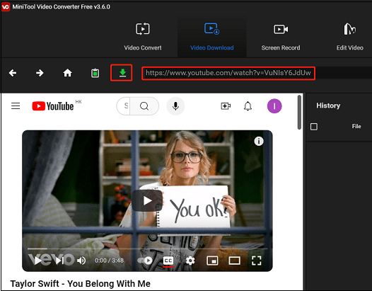The height and width of the screenshot is (291, 372).
Task: Click the History panel heading
Action: 328,105
